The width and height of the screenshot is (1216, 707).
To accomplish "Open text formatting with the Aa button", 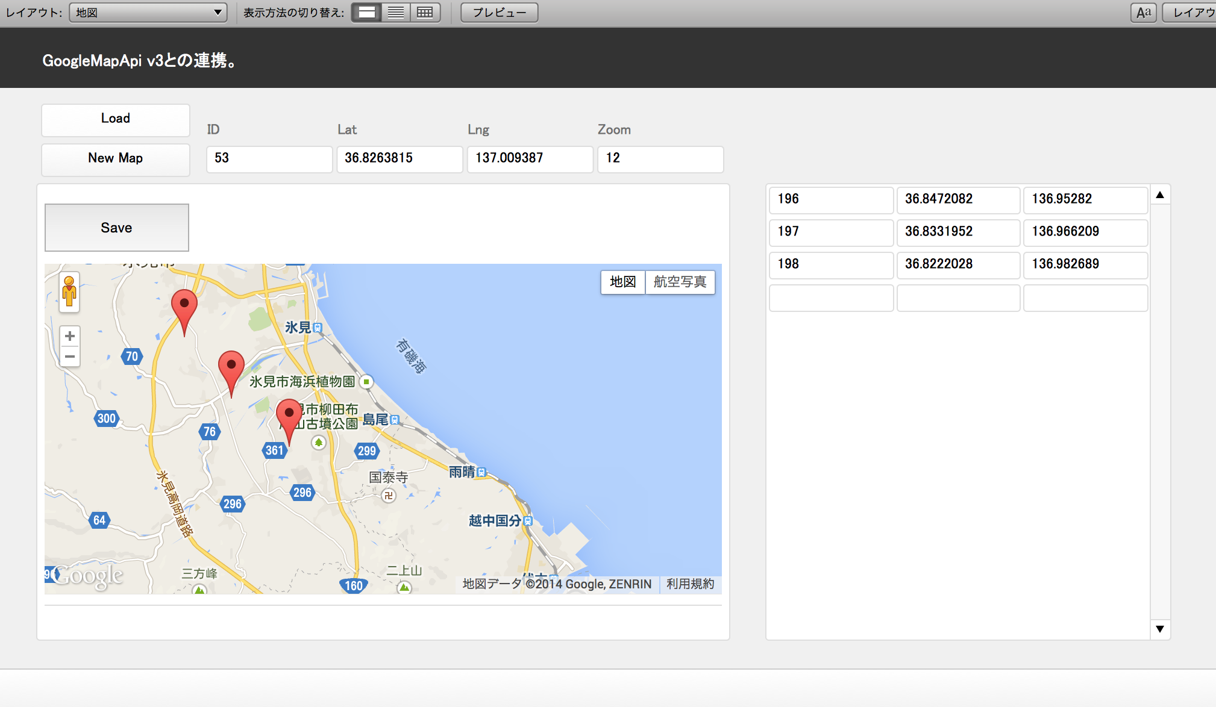I will 1143,12.
